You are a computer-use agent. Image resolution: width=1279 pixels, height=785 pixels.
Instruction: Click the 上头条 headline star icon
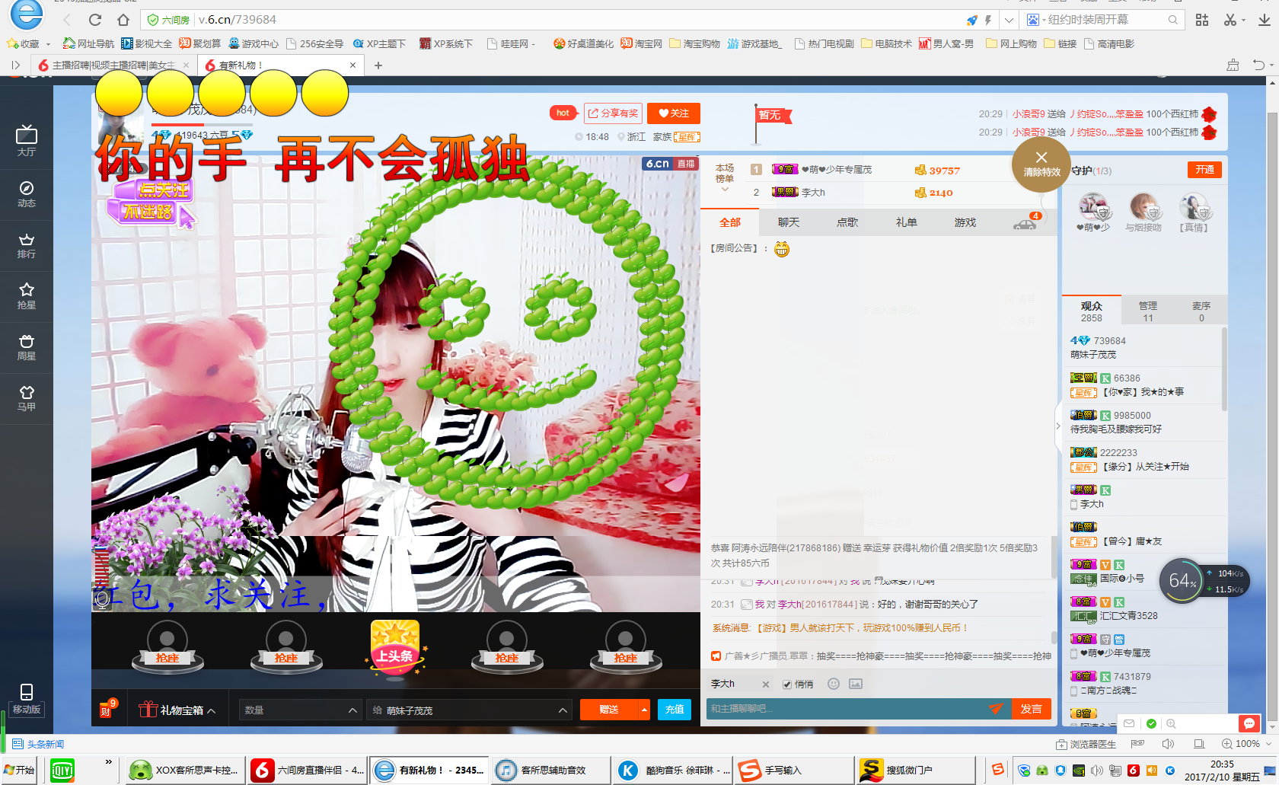click(x=395, y=648)
